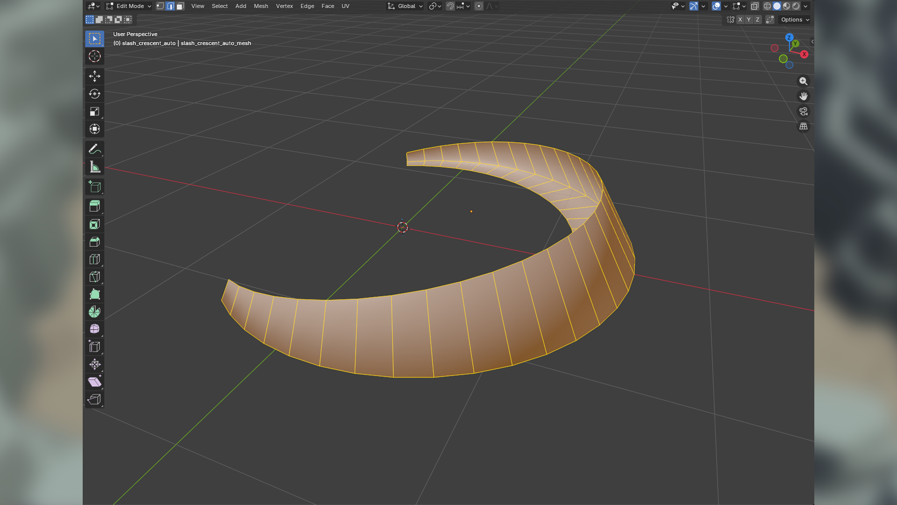
Task: Select the Edge Slide tool
Action: click(x=94, y=347)
